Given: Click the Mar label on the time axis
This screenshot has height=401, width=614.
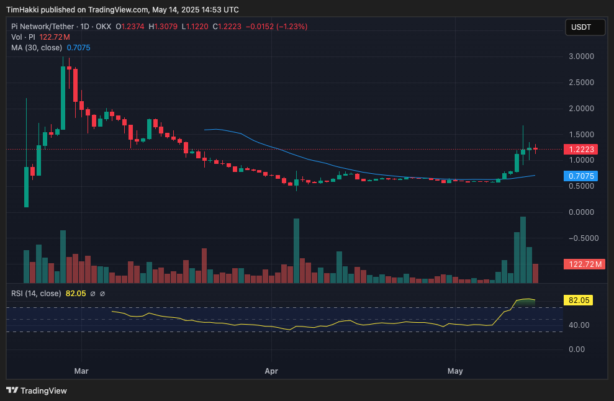Looking at the screenshot, I should click(81, 371).
